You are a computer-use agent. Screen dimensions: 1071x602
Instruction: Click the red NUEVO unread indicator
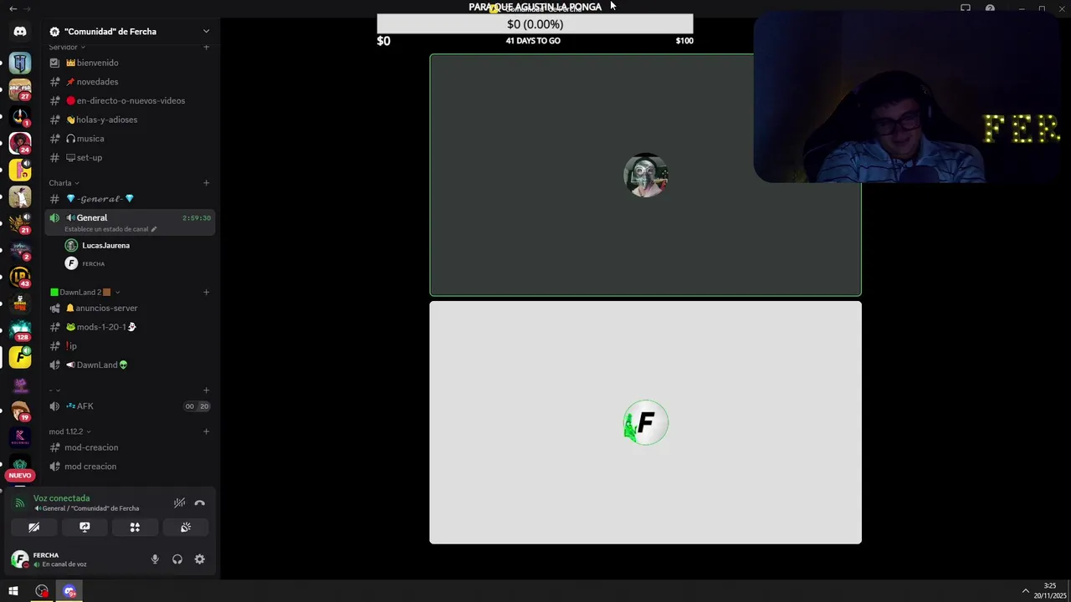click(20, 476)
